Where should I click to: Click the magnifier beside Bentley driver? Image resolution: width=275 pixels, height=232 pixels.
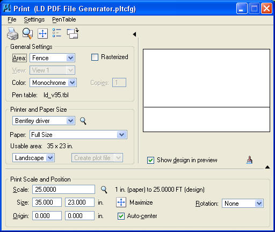click(83, 121)
